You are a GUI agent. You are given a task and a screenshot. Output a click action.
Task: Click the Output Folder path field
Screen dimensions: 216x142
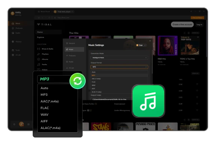coord(112,99)
